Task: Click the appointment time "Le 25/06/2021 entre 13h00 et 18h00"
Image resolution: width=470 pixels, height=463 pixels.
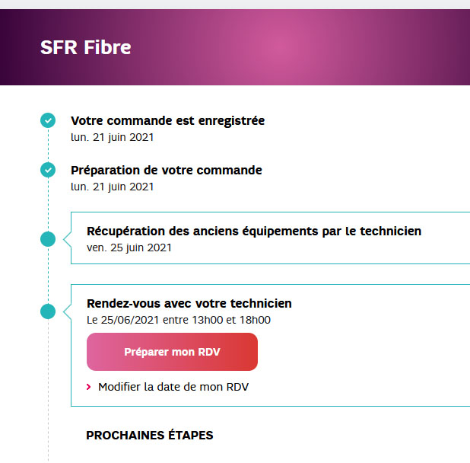Action: click(x=179, y=320)
